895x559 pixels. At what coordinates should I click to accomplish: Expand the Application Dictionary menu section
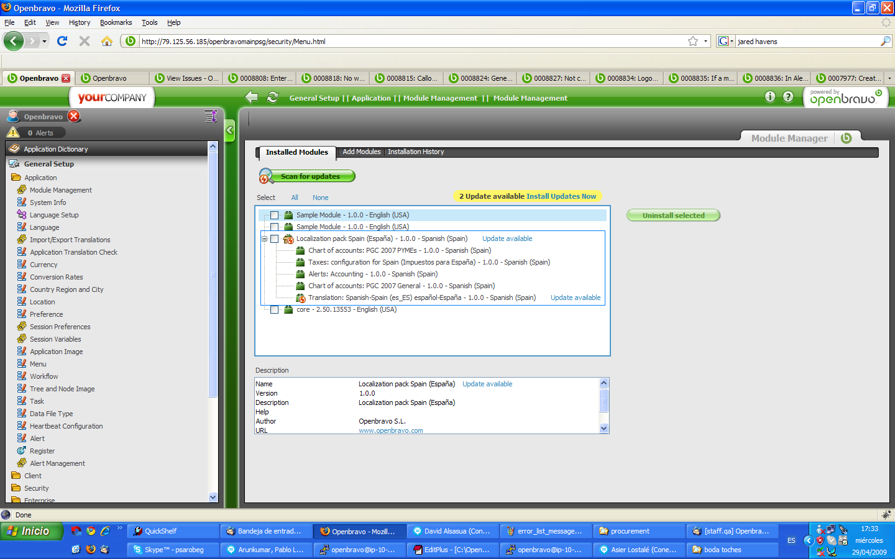(56, 149)
